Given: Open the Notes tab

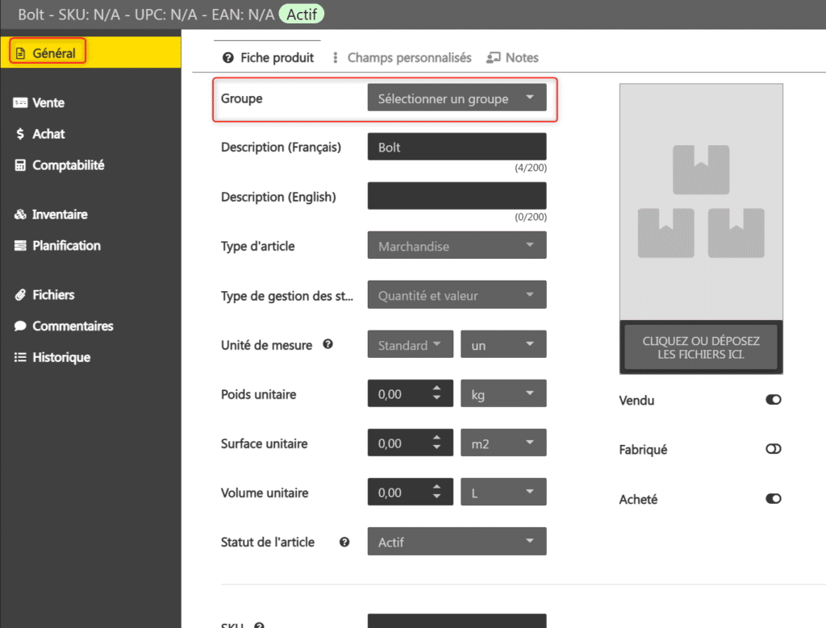Looking at the screenshot, I should [513, 58].
